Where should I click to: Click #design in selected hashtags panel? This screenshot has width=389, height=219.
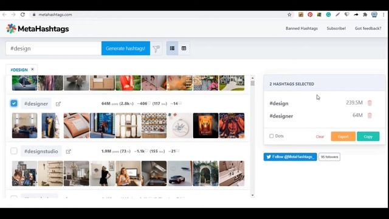[x=279, y=103]
